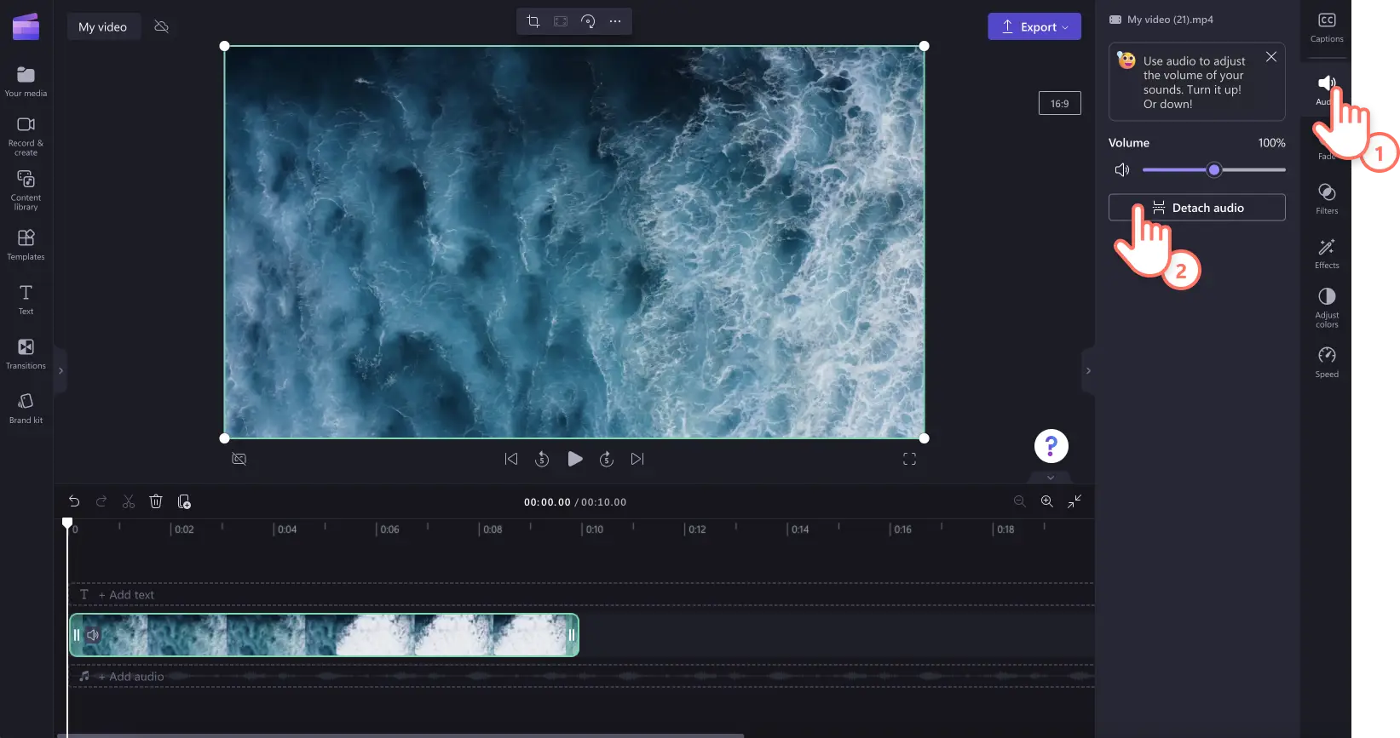This screenshot has width=1400, height=738.
Task: Skip to end of video
Action: tap(637, 459)
